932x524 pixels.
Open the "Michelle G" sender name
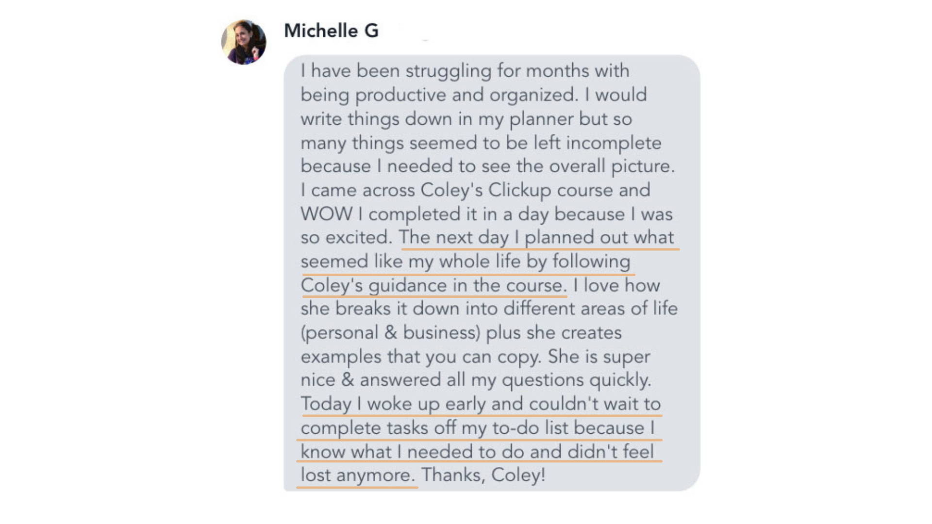331,31
